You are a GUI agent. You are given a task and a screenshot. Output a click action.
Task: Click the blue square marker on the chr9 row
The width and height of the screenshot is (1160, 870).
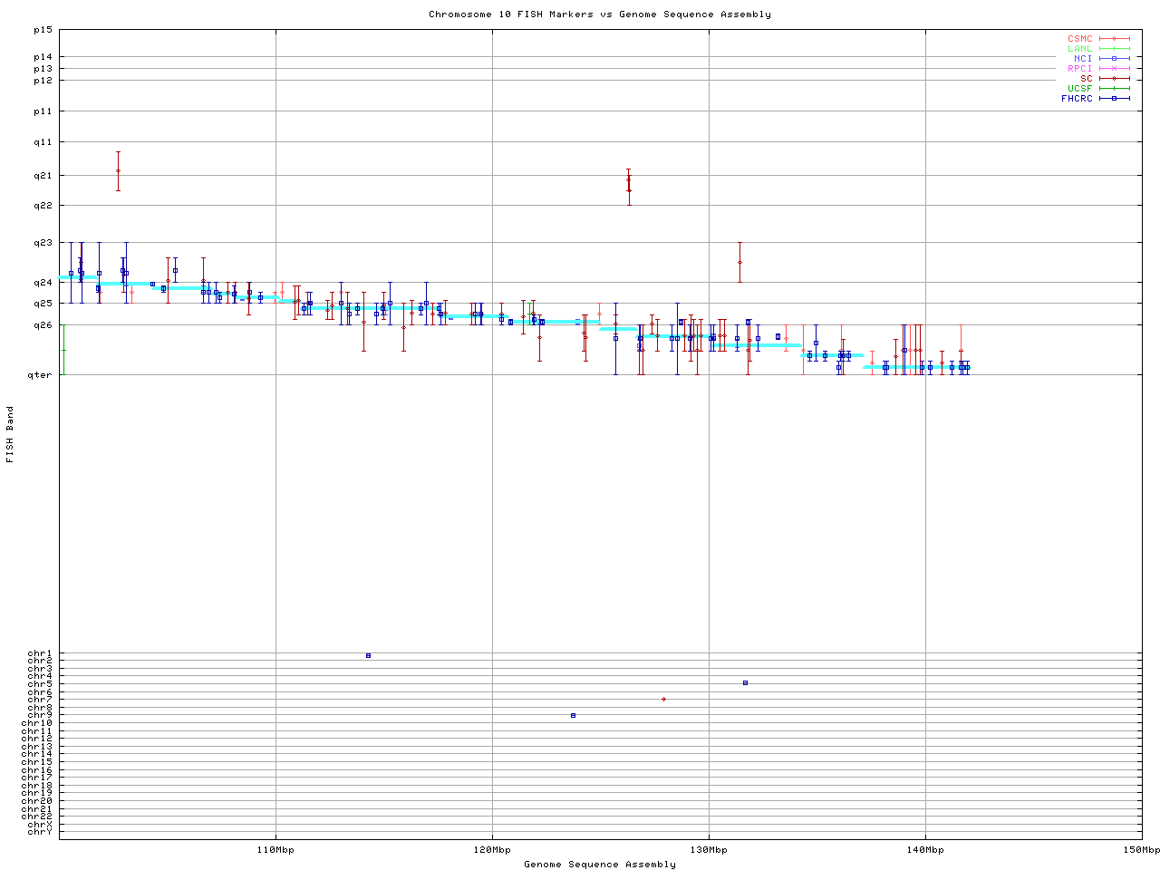pyautogui.click(x=573, y=715)
